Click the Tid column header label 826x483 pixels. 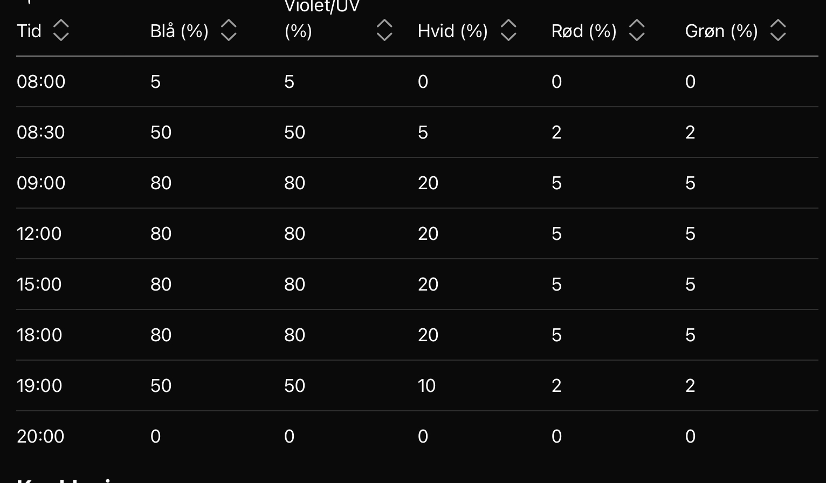pyautogui.click(x=29, y=31)
